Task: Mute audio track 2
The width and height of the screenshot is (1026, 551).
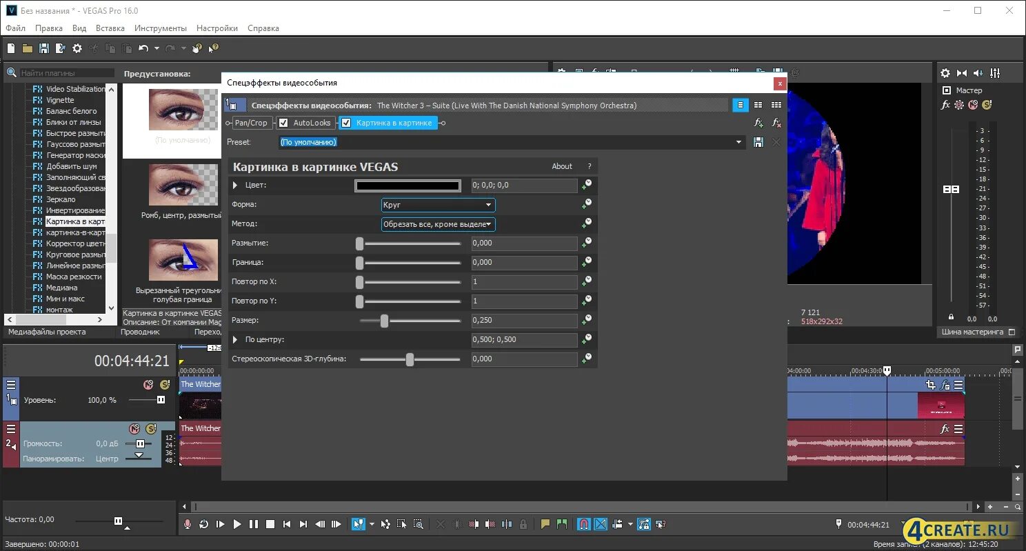Action: coord(134,429)
